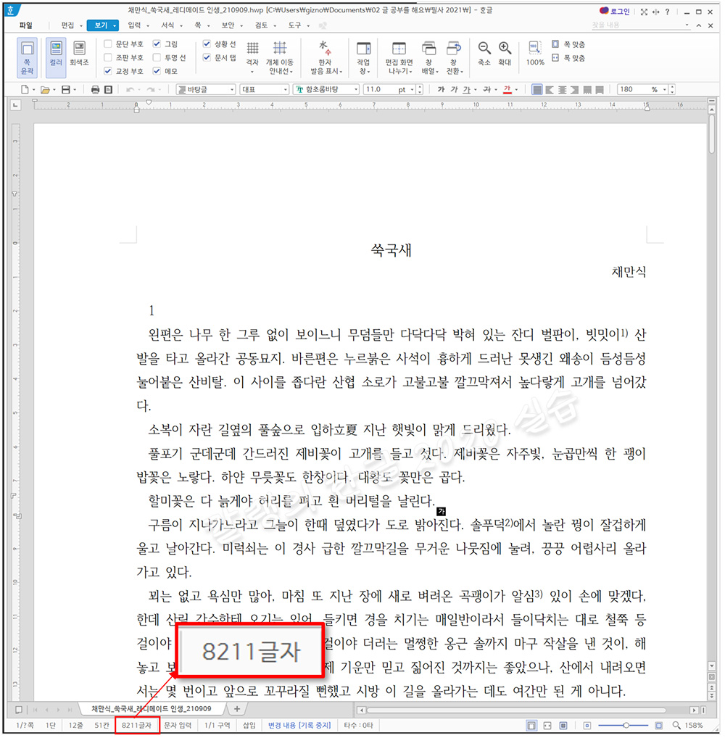Screen dimensions: 725x738
Task: Click the 문자 입력 status entry
Action: coord(178,725)
